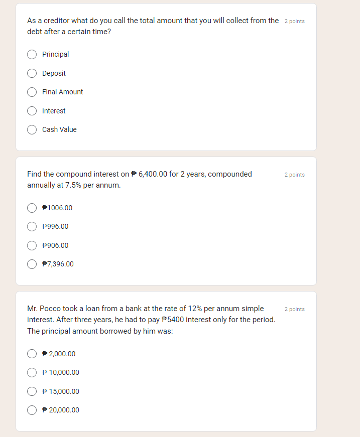This screenshot has width=360, height=437.
Task: Click Mr. Pocco's loan question text
Action: [151, 320]
